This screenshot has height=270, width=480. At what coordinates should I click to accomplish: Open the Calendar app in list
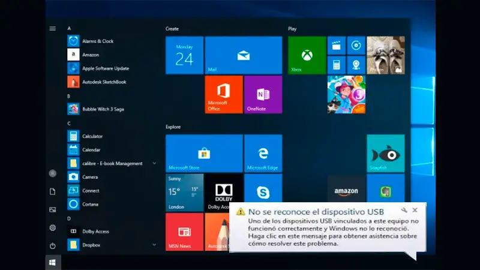click(x=112, y=149)
